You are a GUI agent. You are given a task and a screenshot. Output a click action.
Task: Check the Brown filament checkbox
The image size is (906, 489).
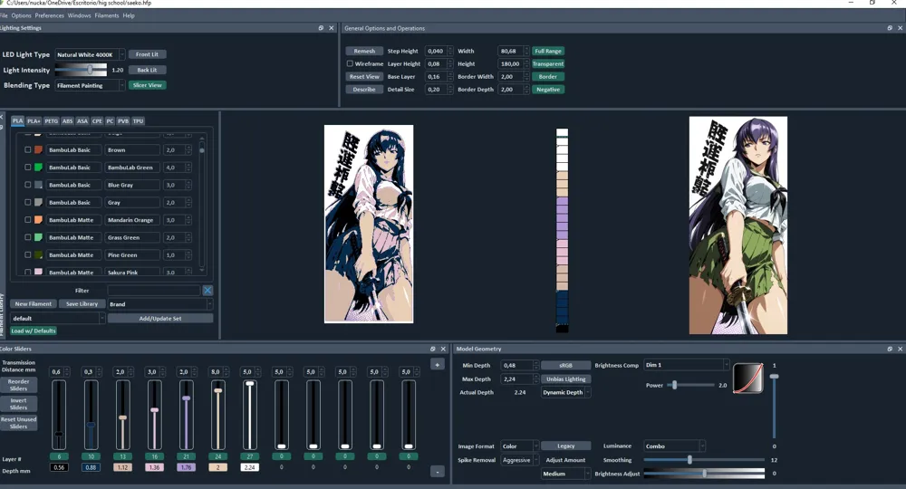27,149
